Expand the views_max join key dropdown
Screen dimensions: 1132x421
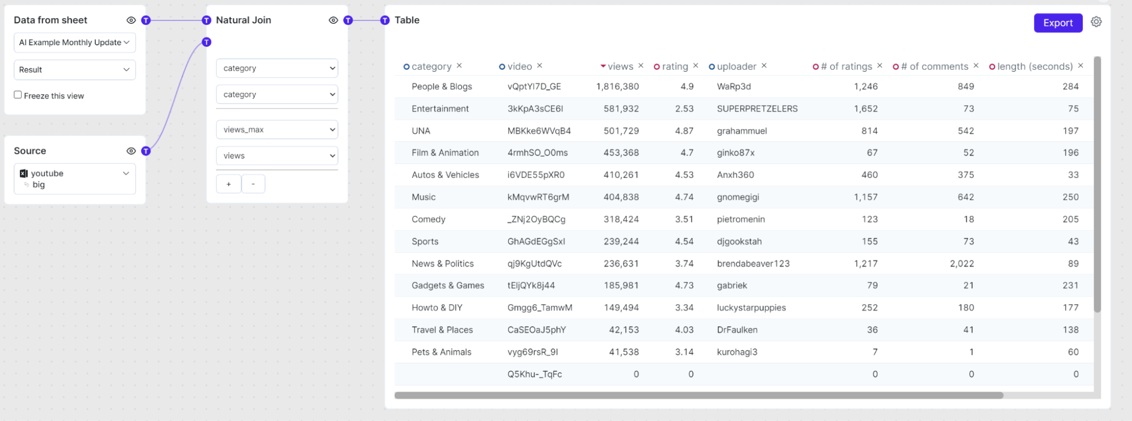coord(277,130)
